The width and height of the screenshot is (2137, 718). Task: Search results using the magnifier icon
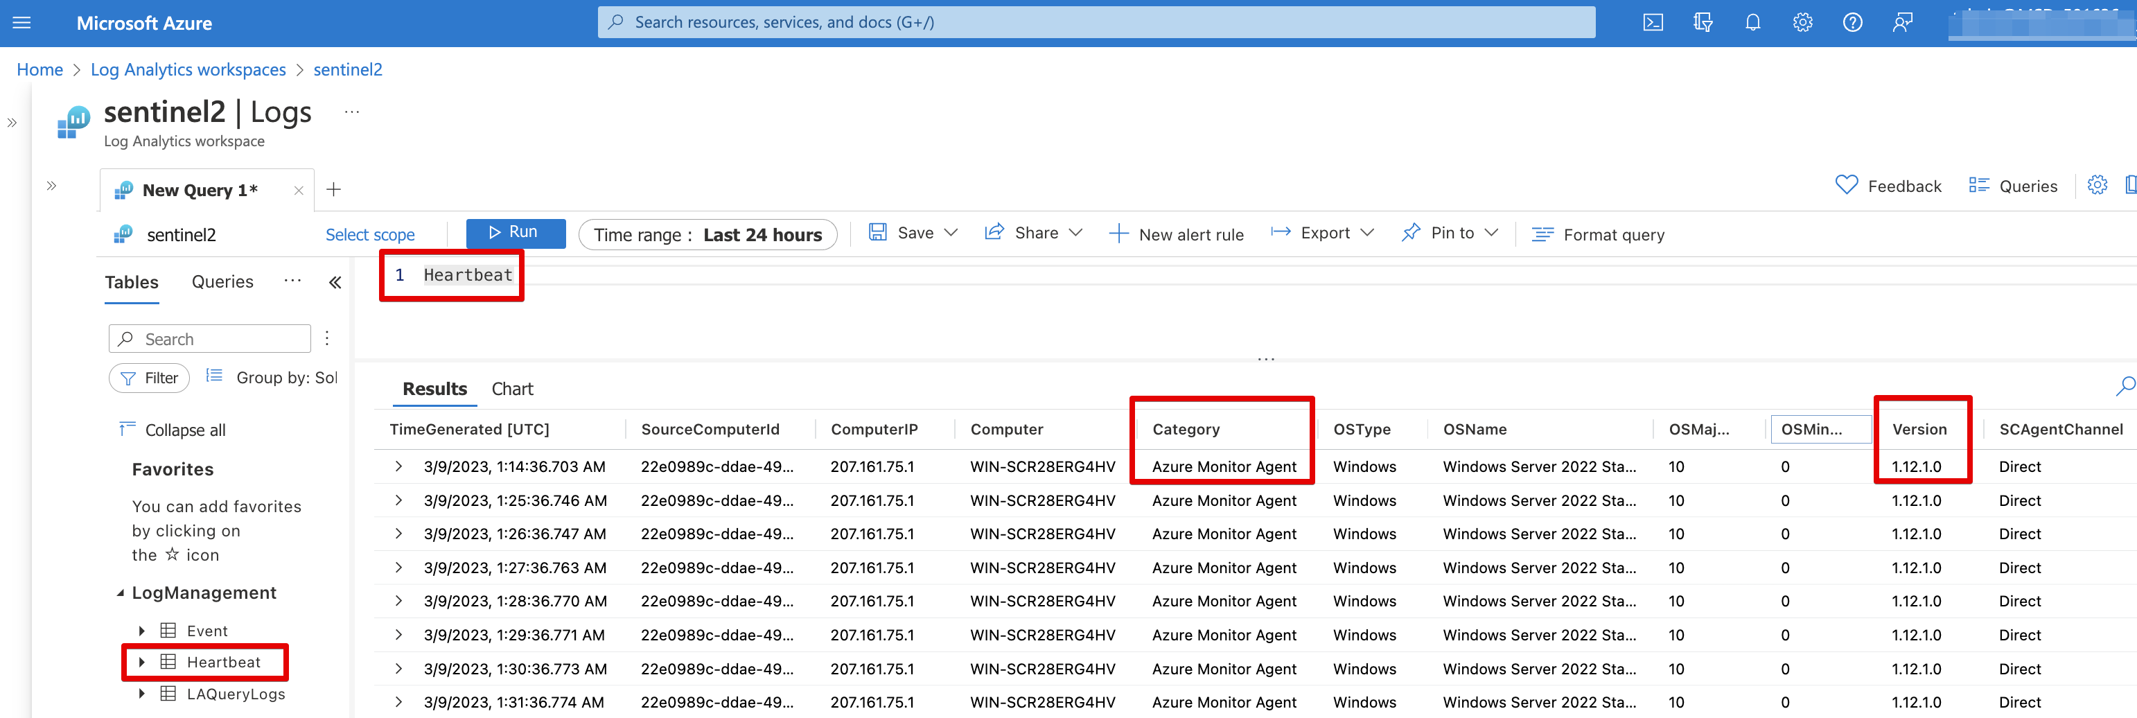pyautogui.click(x=2125, y=386)
